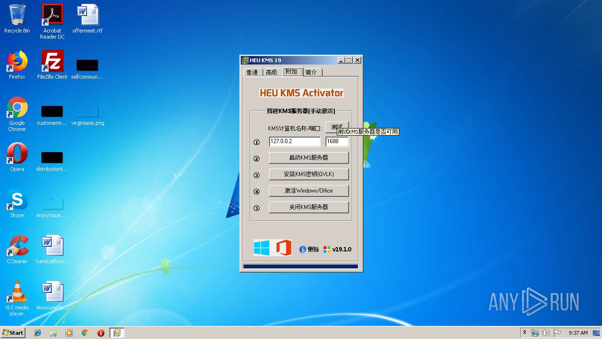Select the virginiame.png desktop file
The image size is (602, 339).
(x=87, y=115)
